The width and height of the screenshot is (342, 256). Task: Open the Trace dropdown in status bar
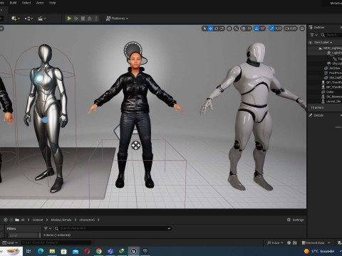275,242
